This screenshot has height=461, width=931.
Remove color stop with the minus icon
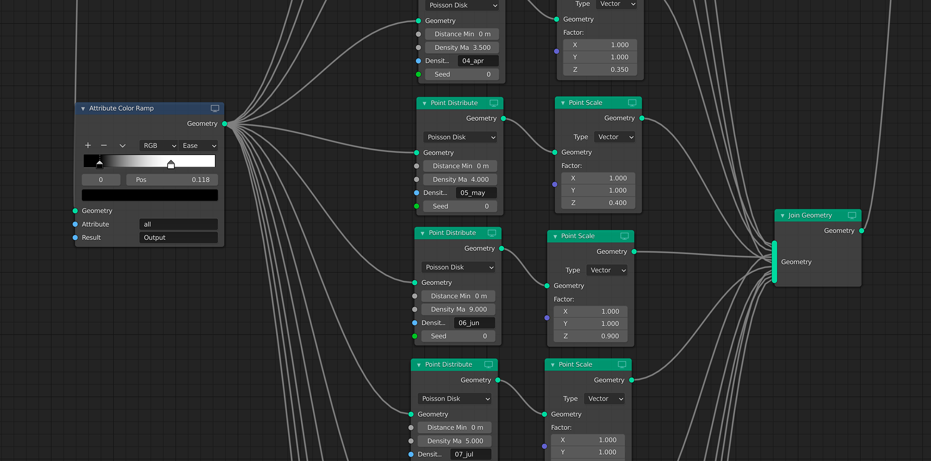click(104, 145)
